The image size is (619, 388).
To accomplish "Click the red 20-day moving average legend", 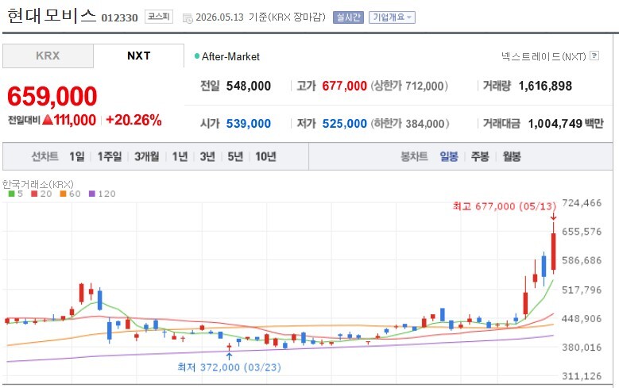I will pos(41,194).
